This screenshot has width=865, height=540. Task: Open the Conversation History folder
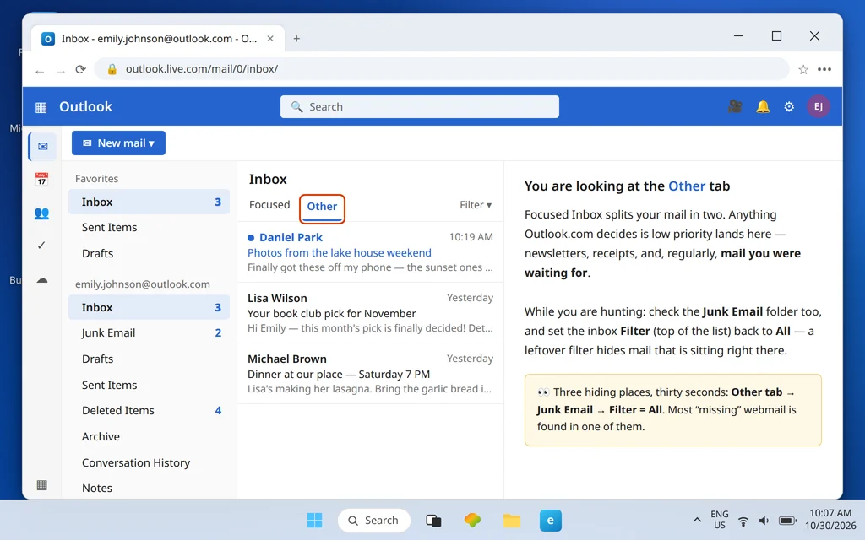click(149, 463)
